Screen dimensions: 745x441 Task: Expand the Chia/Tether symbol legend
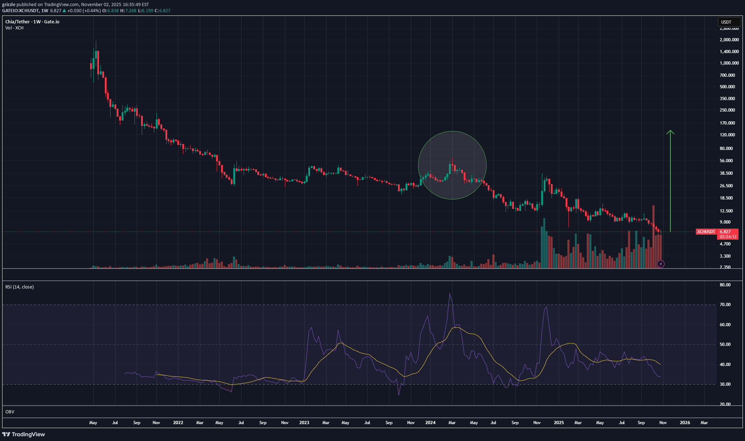pyautogui.click(x=18, y=22)
